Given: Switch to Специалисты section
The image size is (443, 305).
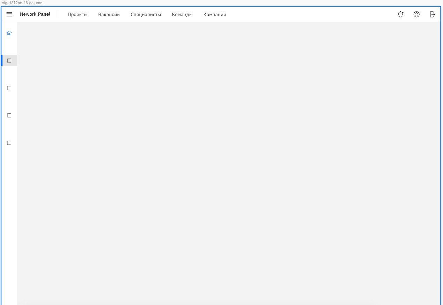Looking at the screenshot, I should pos(146,15).
